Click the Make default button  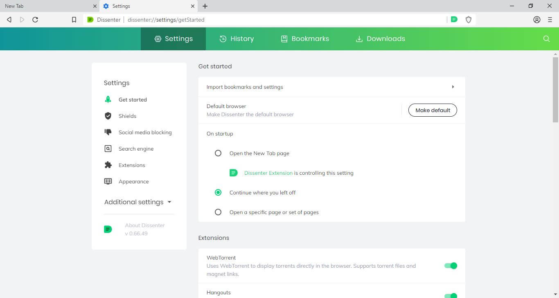(433, 110)
